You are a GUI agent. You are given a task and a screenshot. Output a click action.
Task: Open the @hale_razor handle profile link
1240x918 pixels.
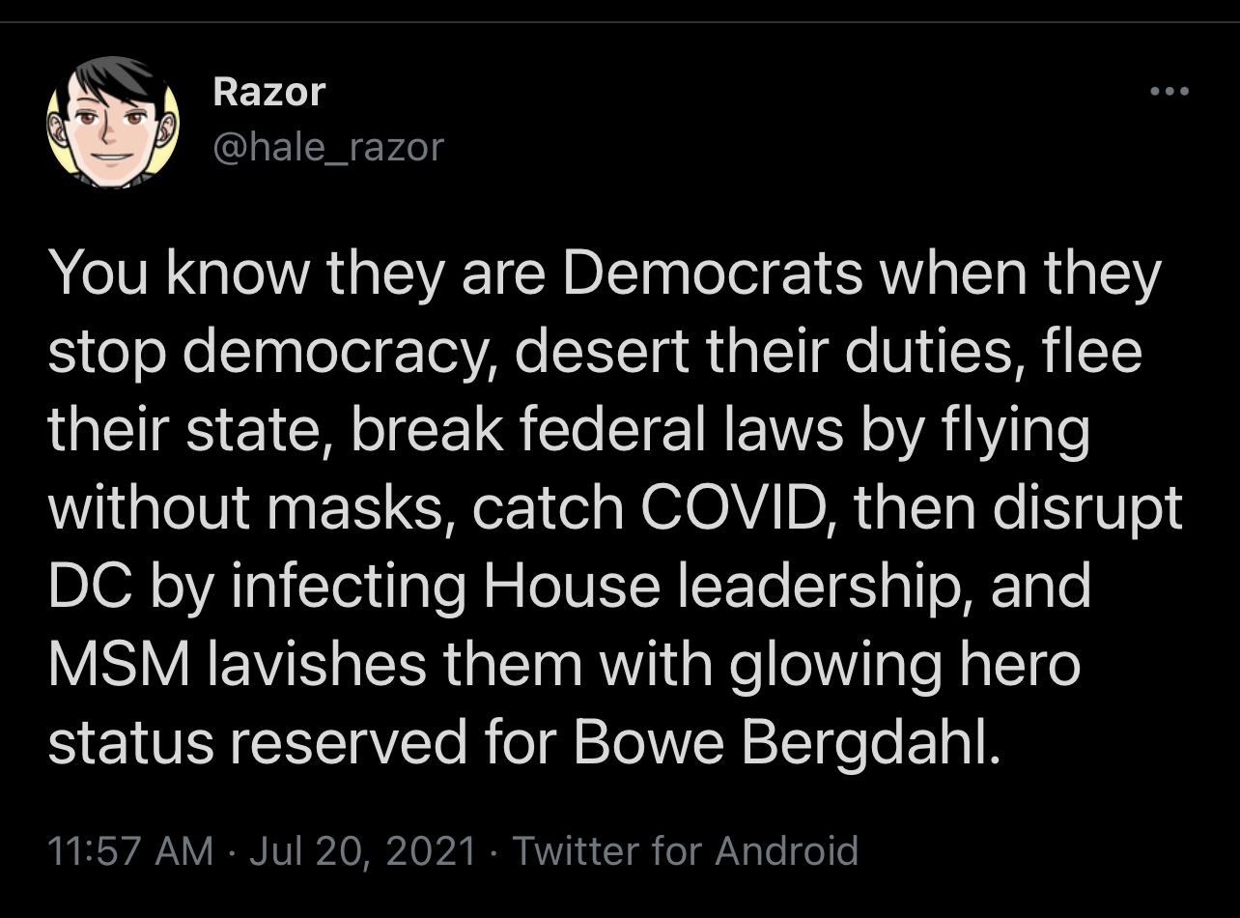coord(328,147)
